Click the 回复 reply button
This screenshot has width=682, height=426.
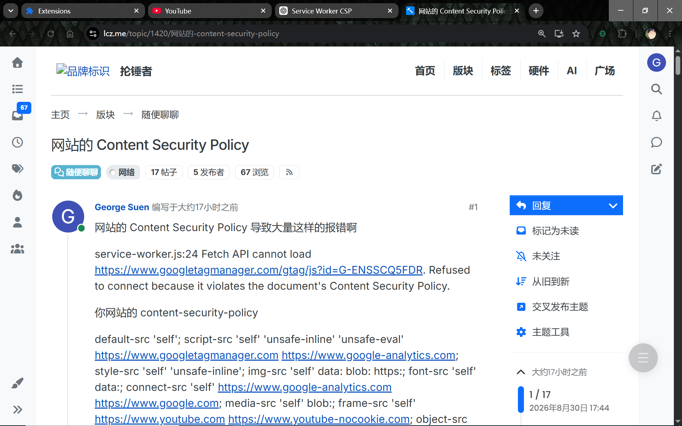tap(557, 206)
